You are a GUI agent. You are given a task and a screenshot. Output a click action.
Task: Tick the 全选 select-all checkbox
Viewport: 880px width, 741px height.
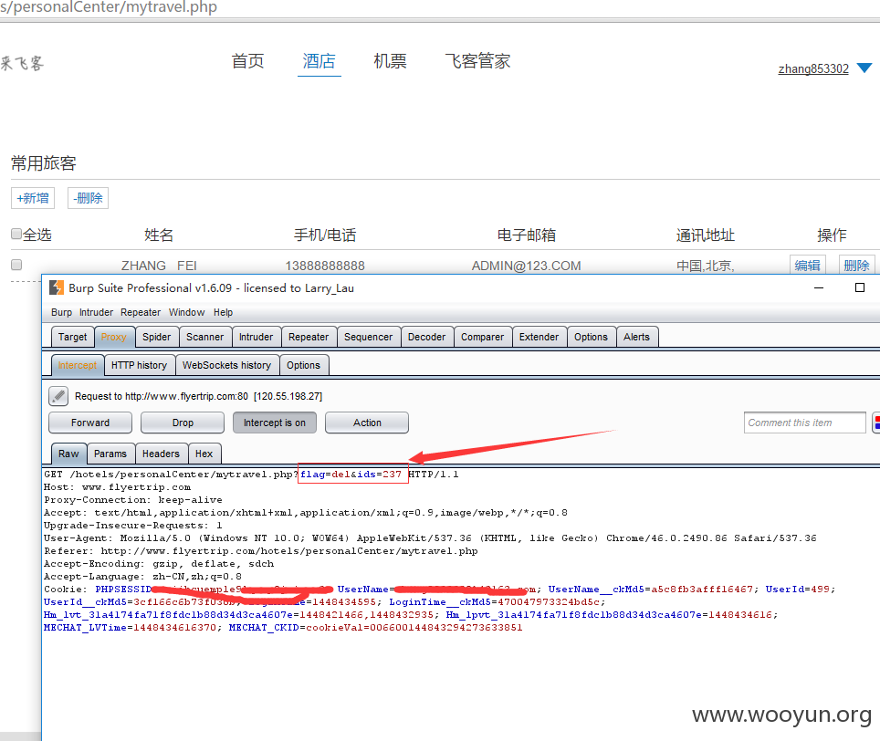pyautogui.click(x=16, y=234)
